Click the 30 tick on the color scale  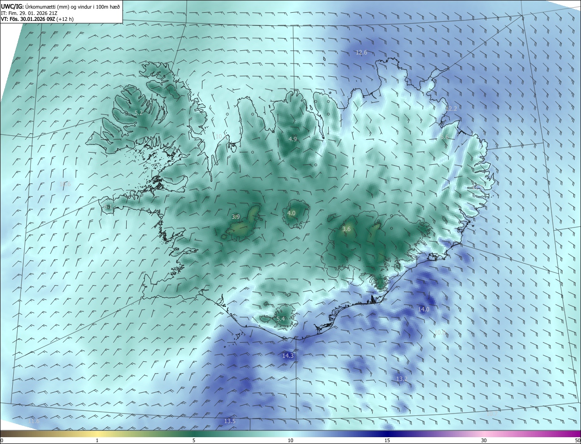(x=484, y=440)
